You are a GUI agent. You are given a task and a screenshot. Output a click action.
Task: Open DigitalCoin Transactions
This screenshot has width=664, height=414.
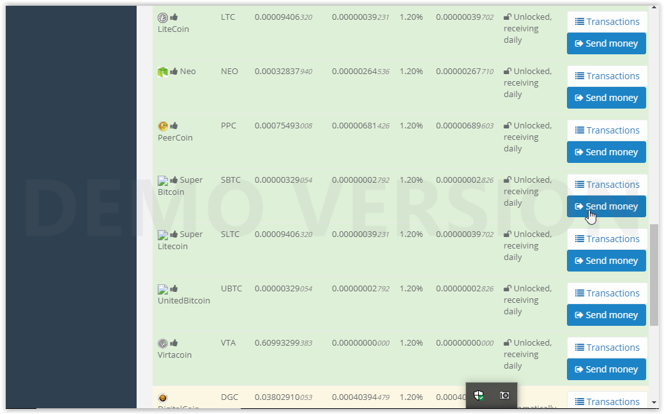pos(607,401)
